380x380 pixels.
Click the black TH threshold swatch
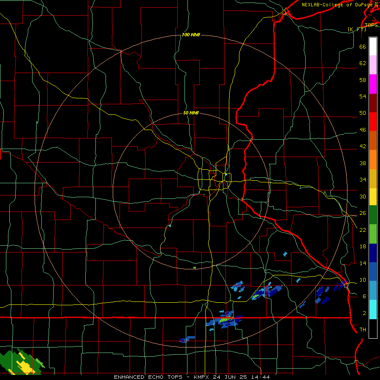pyautogui.click(x=373, y=328)
